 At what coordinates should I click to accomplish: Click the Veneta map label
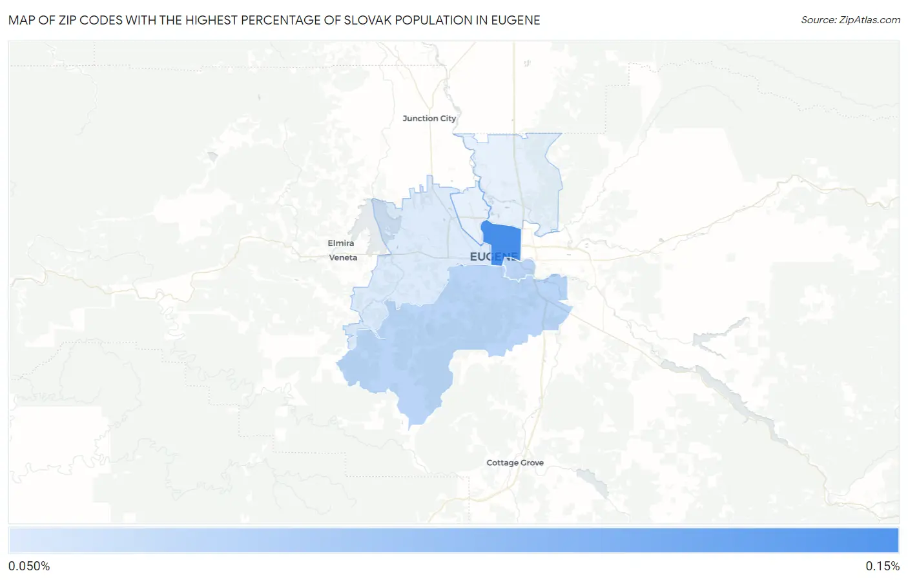(343, 257)
